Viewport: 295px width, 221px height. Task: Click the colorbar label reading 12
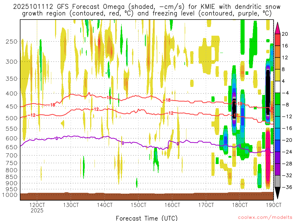[285, 58]
